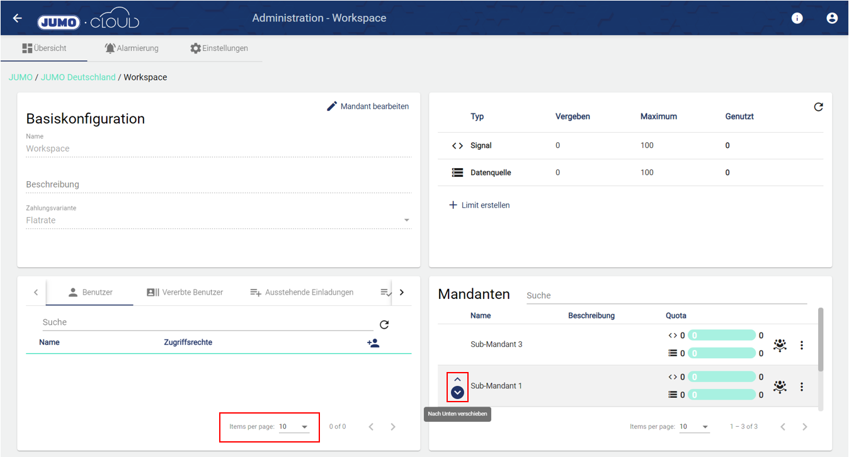Click the Mandanten search field

(666, 295)
